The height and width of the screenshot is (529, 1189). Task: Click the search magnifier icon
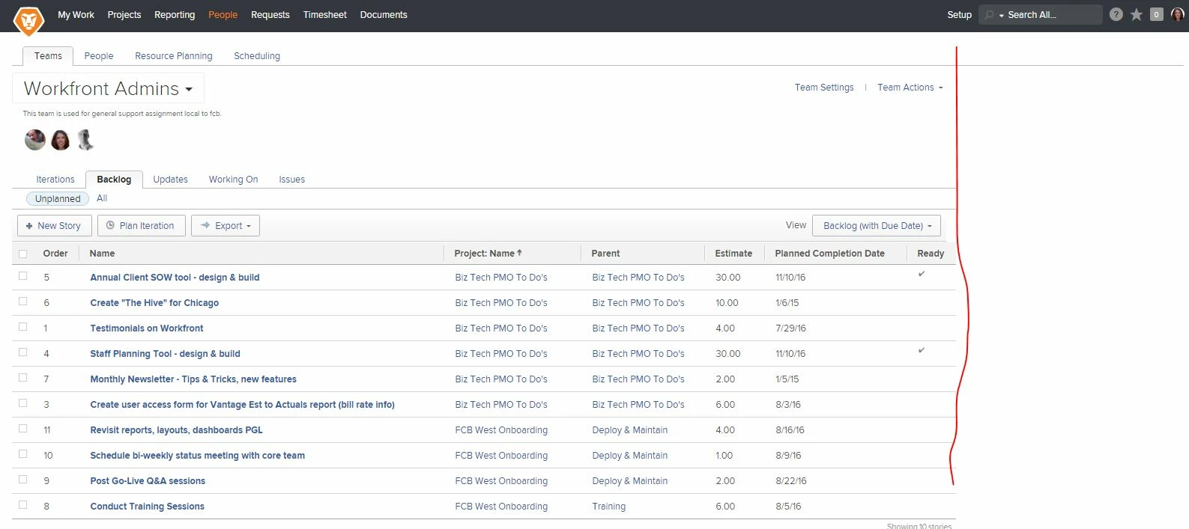click(x=990, y=15)
